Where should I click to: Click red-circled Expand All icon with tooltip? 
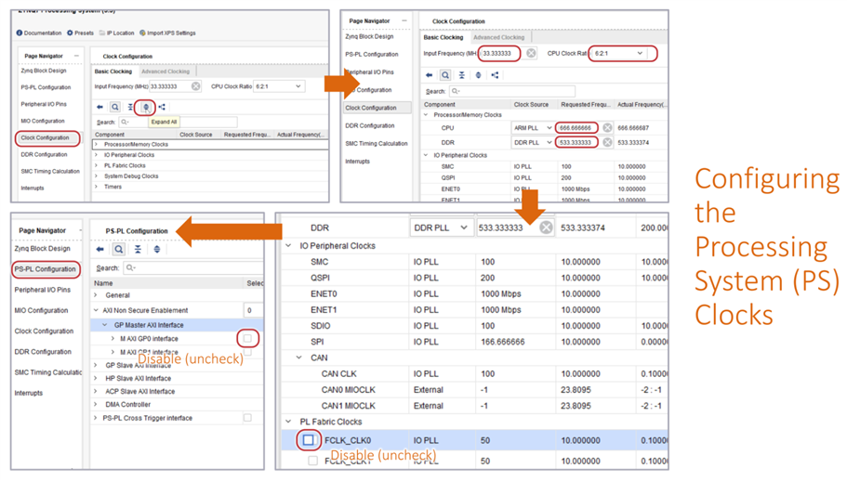(x=146, y=107)
